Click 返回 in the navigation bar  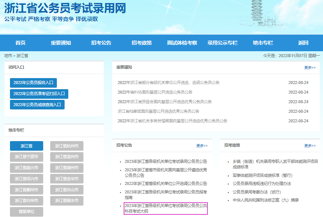coord(303,43)
